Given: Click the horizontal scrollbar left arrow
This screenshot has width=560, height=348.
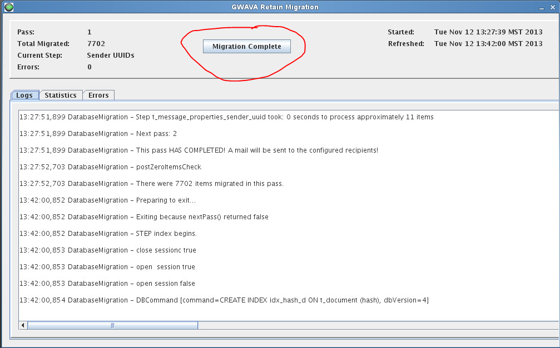Looking at the screenshot, I should pos(23,325).
